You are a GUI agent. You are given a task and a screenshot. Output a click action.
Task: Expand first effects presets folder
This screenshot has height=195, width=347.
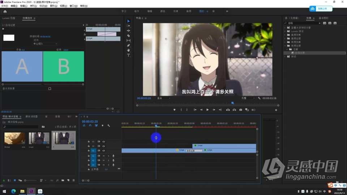[x=285, y=28]
